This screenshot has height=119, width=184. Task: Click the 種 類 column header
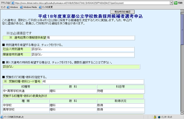[x=26, y=101]
